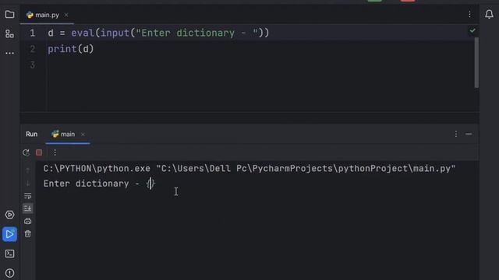Open Run panel options menu

(x=455, y=134)
